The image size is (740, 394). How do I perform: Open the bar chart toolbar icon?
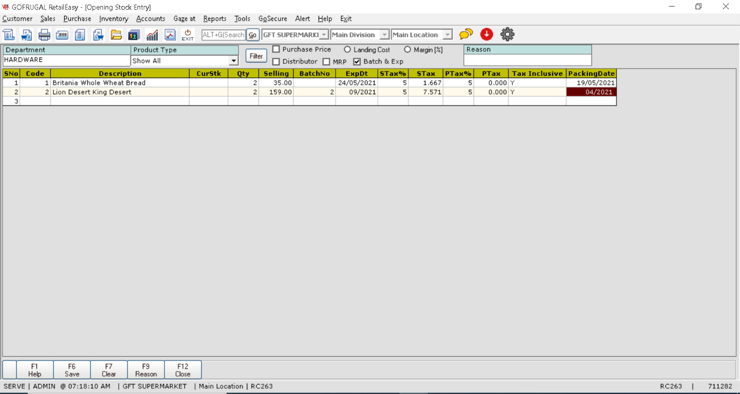click(x=152, y=35)
